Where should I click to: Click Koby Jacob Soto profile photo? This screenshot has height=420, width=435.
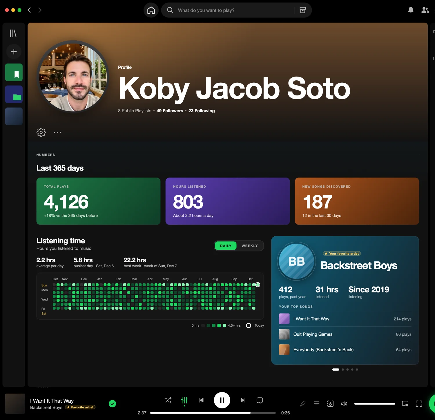tap(73, 77)
